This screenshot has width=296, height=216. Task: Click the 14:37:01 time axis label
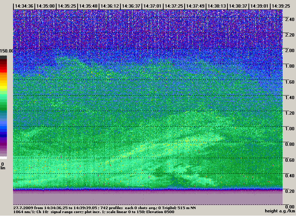tap(152, 6)
